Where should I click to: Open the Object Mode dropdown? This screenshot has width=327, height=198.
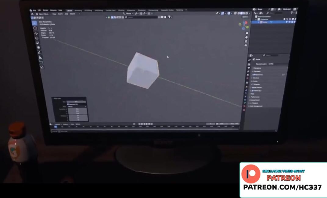coord(43,14)
